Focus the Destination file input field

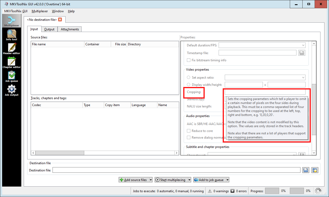[x=176, y=170]
